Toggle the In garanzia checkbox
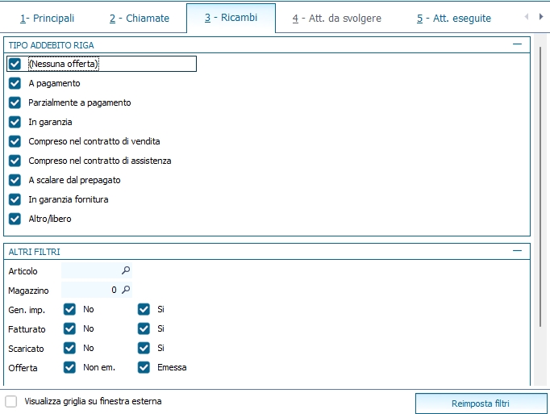The image size is (550, 414). point(15,122)
